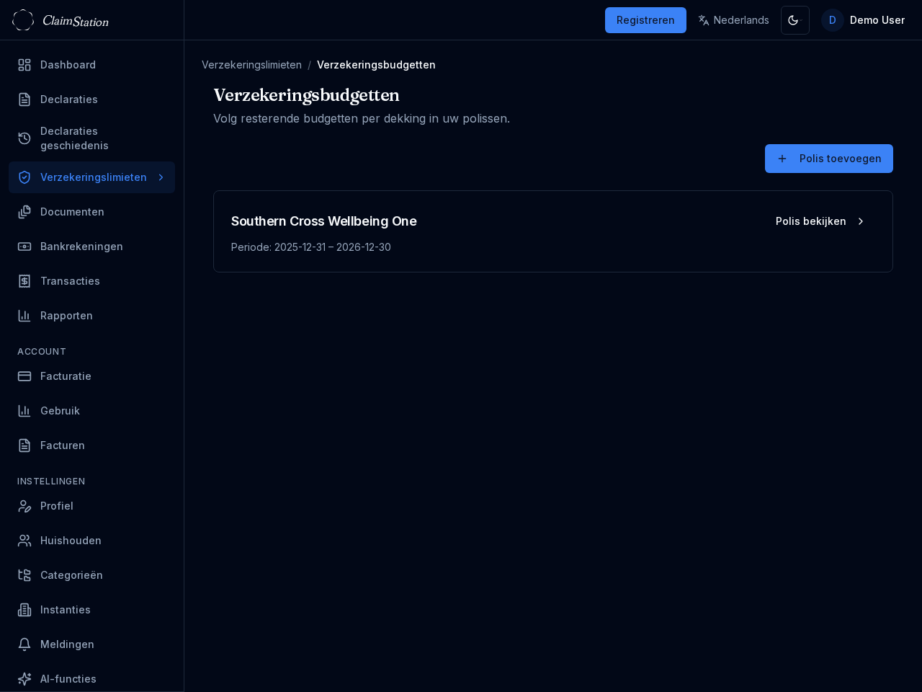Open the Demo User account menu
This screenshot has width=922, height=692.
[864, 20]
